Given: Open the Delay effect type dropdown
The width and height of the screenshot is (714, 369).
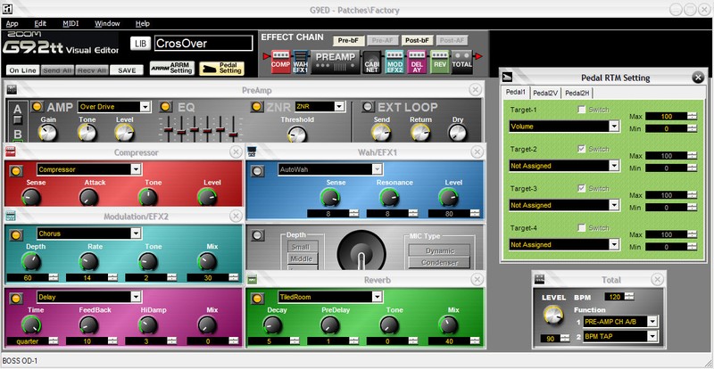Looking at the screenshot, I should point(136,297).
